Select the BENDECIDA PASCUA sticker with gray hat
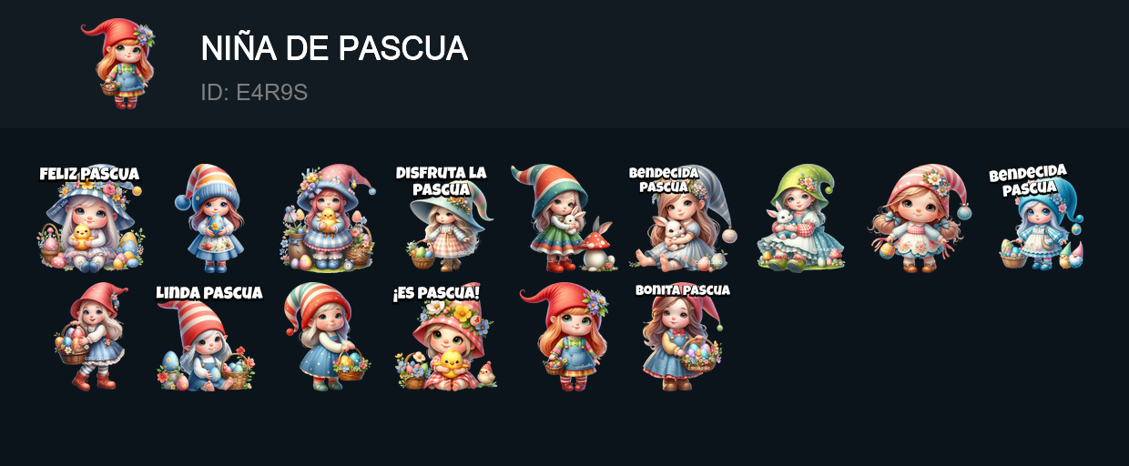Viewport: 1129px width, 466px height. point(682,218)
